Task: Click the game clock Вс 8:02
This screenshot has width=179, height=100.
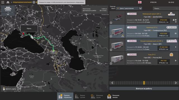Action: pos(171,2)
